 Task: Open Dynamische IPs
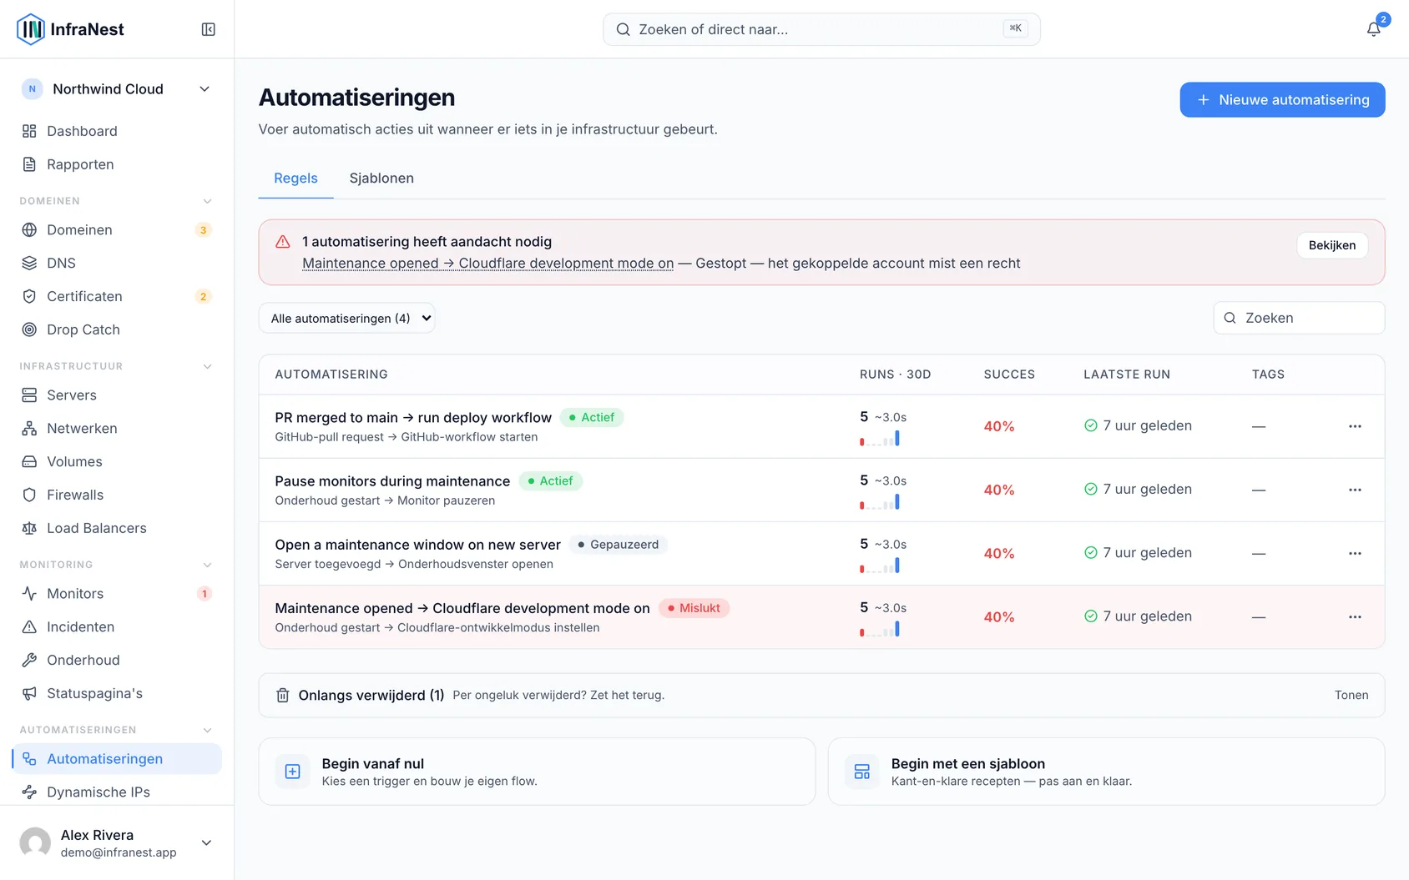(x=117, y=792)
